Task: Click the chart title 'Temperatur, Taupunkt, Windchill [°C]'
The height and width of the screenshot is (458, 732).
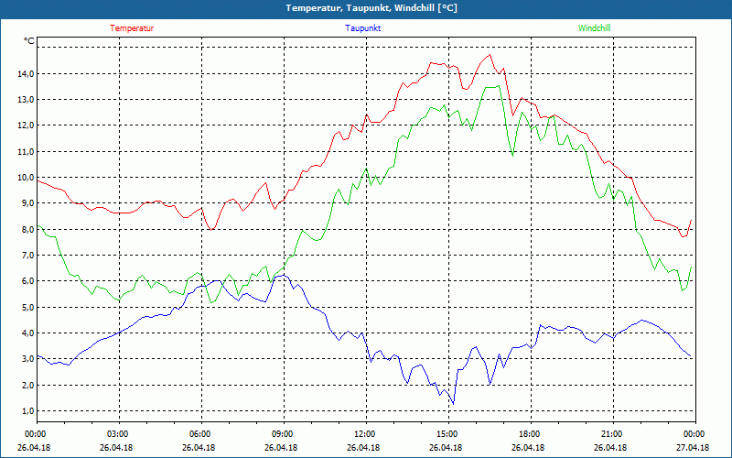Action: [x=371, y=8]
